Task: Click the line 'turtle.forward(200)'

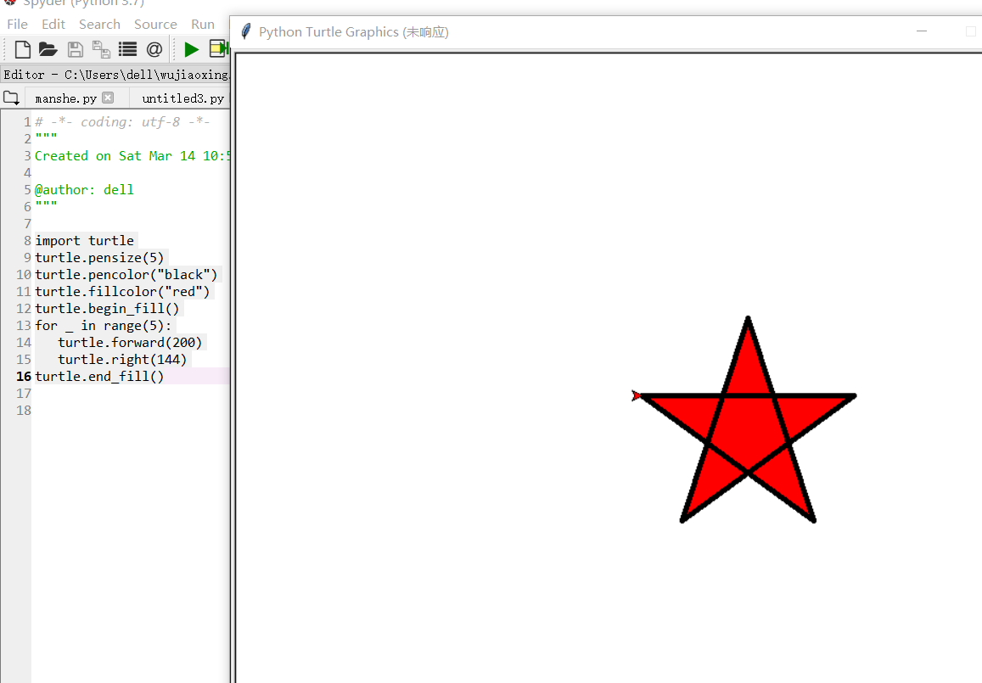Action: pyautogui.click(x=130, y=343)
